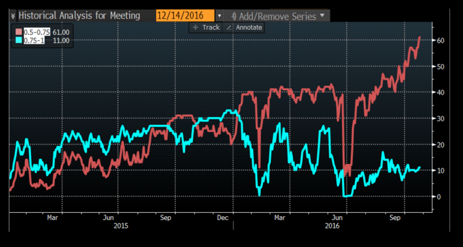The image size is (463, 247).
Task: Expand the Add/Remove Series dropdown arrow
Action: [322, 16]
